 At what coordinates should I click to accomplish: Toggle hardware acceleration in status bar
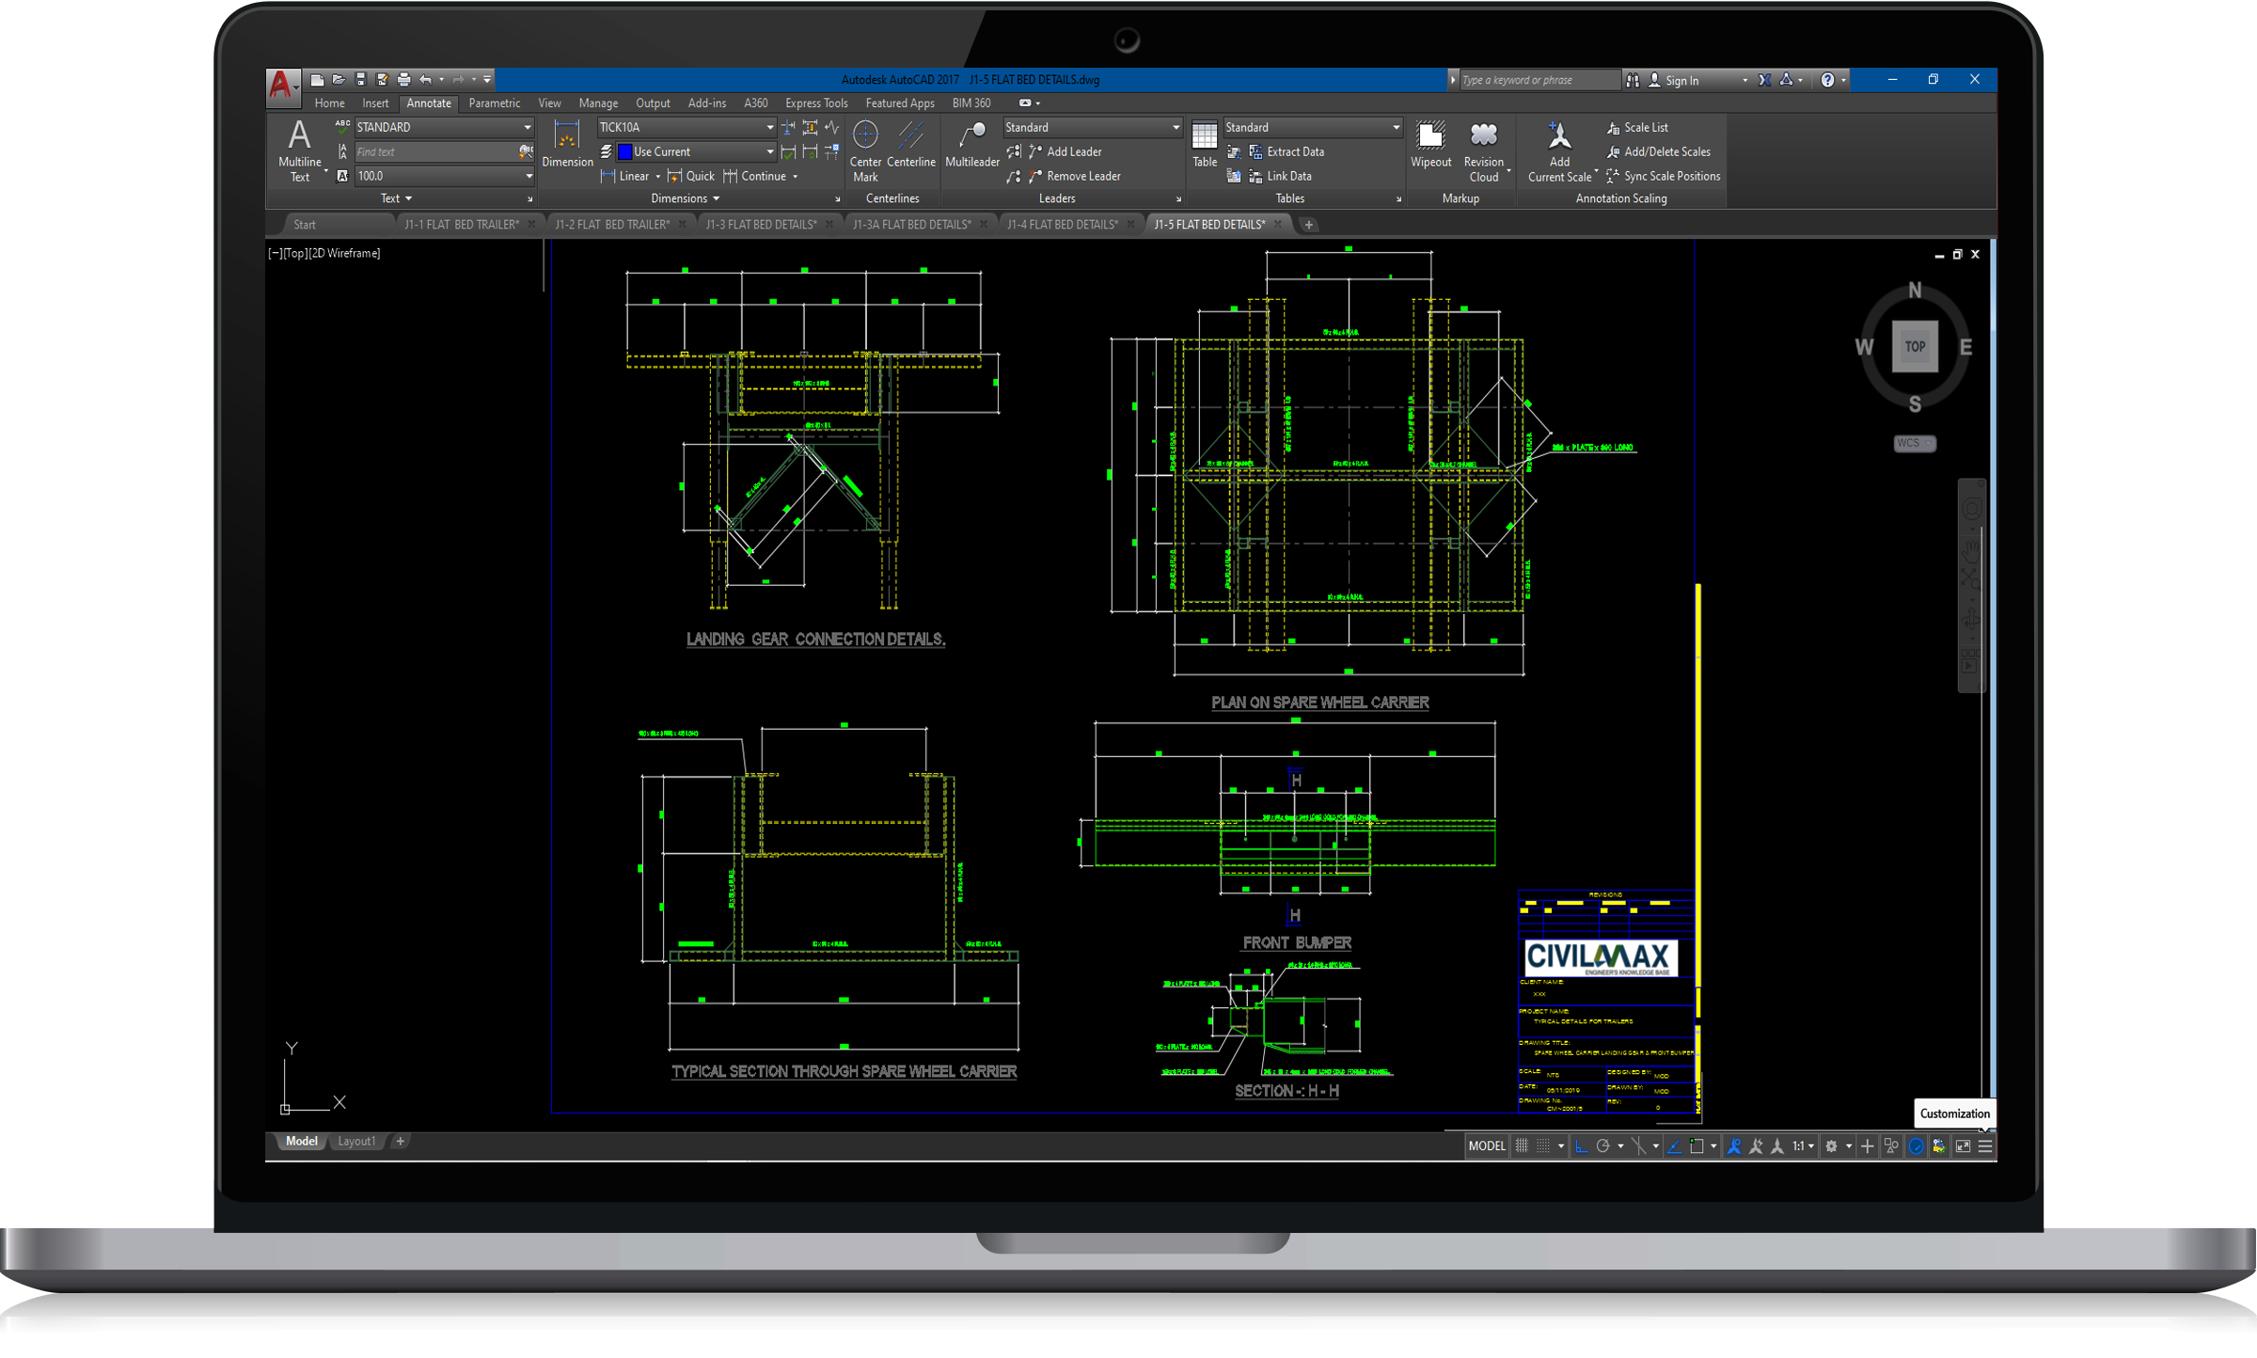coord(1916,1145)
